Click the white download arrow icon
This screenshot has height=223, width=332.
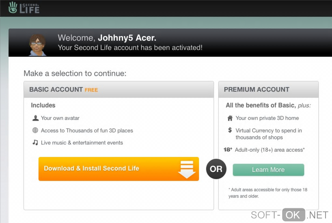coord(187,169)
